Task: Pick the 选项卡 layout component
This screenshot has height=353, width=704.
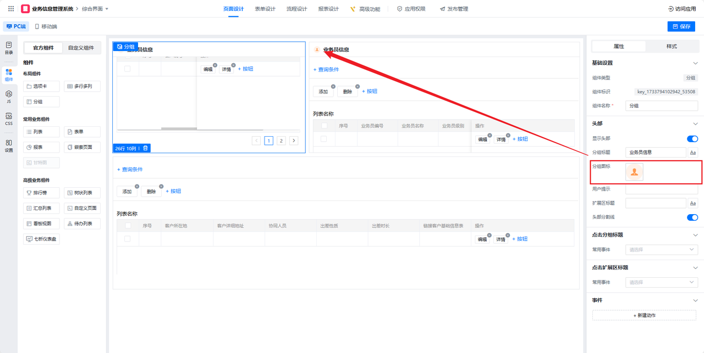Action: click(41, 86)
